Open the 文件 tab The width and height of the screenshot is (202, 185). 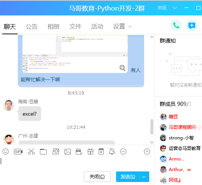(75, 27)
